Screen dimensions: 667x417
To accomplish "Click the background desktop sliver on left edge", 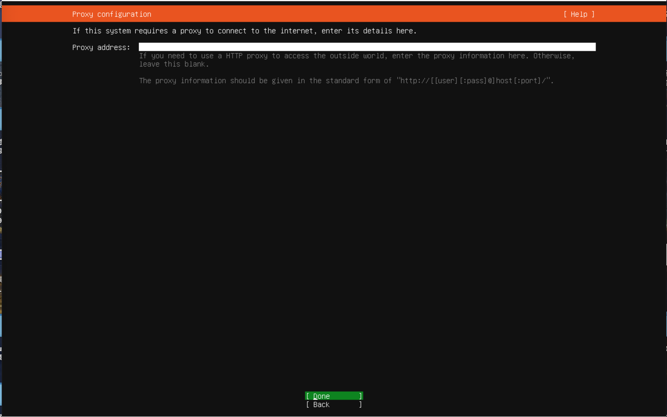I will pos(1,208).
